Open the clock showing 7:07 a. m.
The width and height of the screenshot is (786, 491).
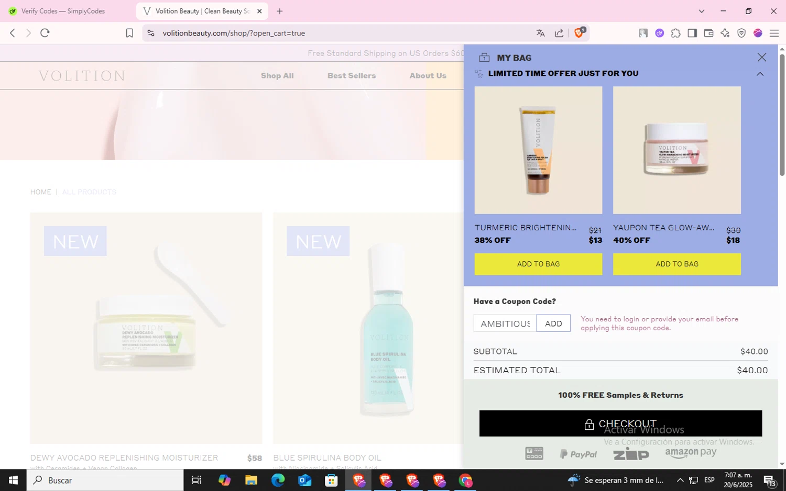point(738,480)
